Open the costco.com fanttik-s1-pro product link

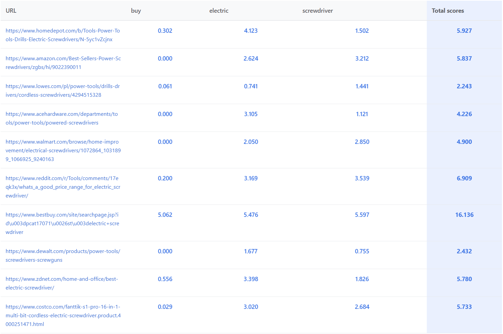coord(63,315)
